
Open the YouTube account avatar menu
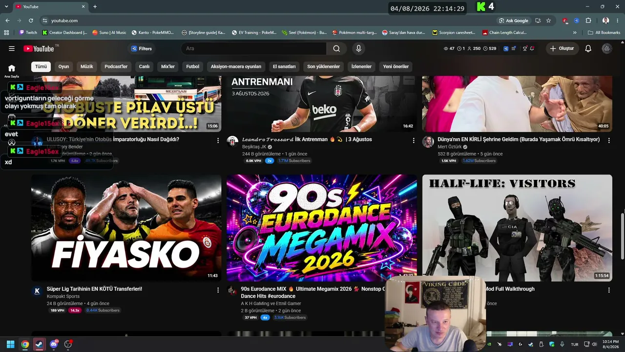(606, 48)
